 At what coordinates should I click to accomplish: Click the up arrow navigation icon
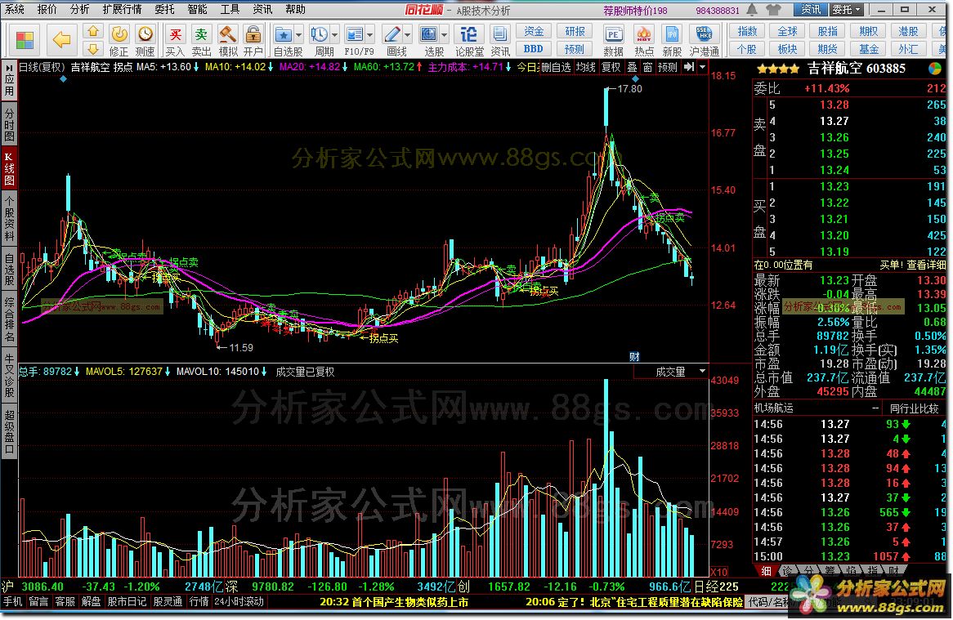point(93,31)
